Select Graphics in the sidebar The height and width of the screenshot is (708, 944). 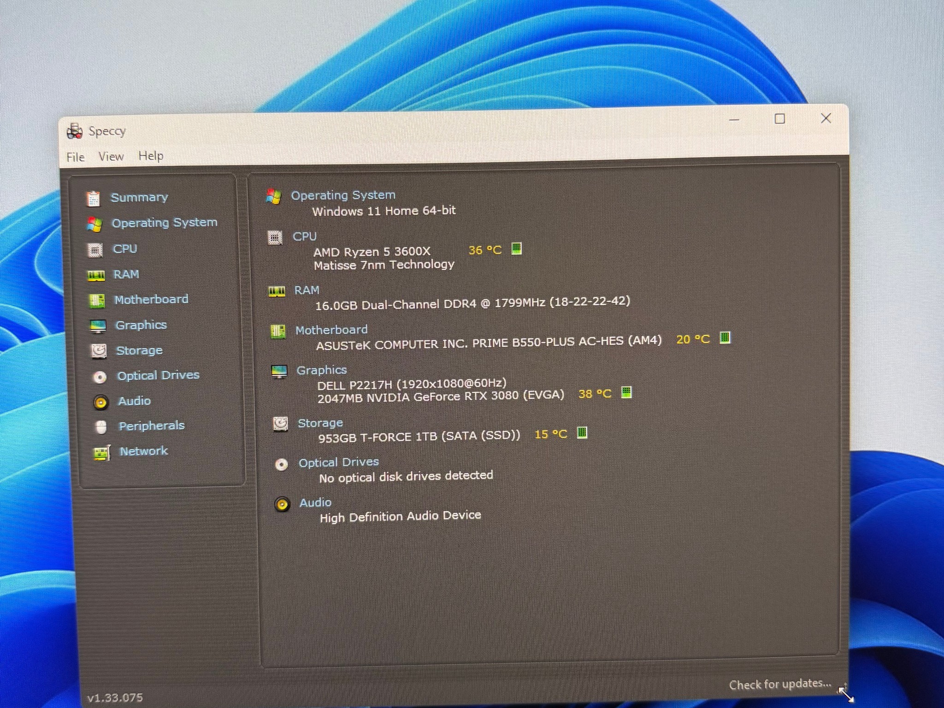tap(141, 325)
